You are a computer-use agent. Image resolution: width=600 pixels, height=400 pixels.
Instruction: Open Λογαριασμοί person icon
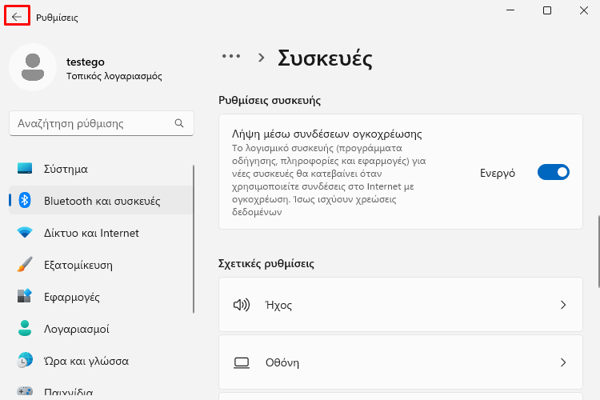point(25,328)
